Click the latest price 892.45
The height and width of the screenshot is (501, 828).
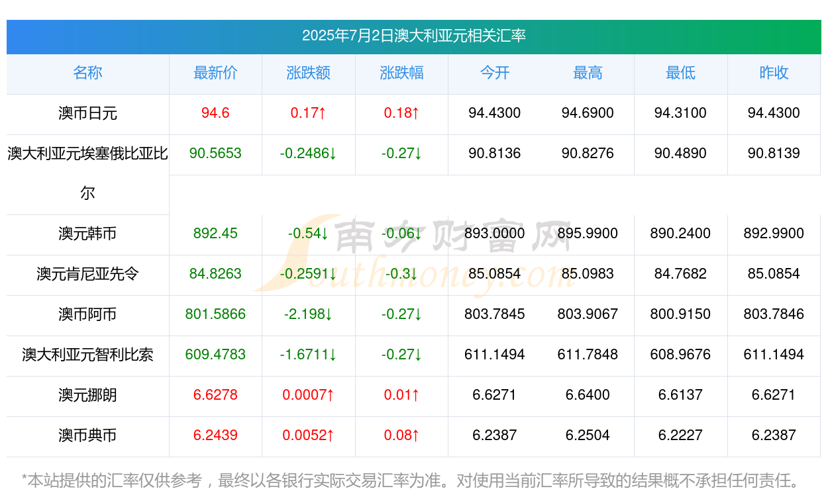tap(215, 234)
